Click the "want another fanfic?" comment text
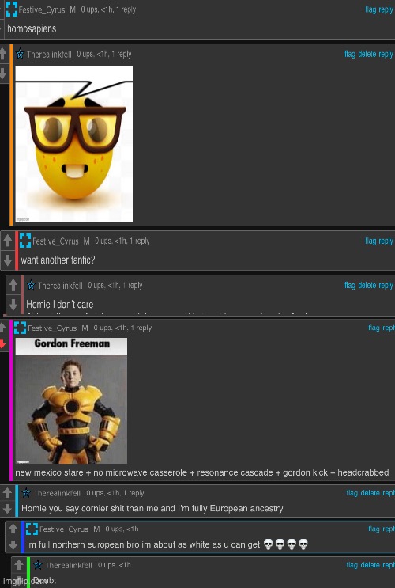Viewport: 395px width, 588px height. 58,260
